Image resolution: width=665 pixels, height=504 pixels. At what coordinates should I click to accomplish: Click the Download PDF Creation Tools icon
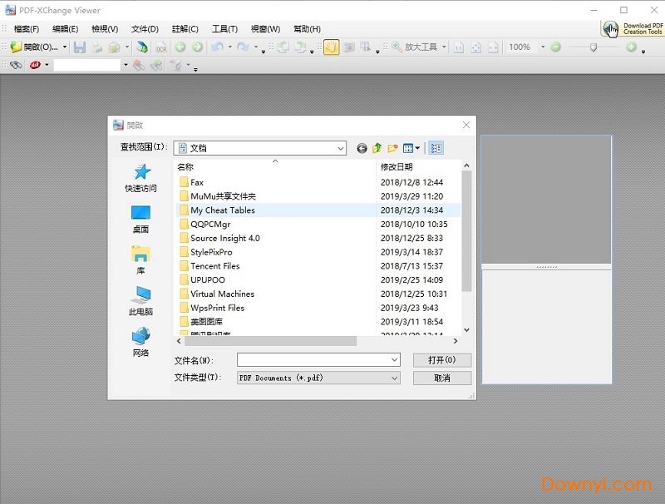[x=633, y=28]
